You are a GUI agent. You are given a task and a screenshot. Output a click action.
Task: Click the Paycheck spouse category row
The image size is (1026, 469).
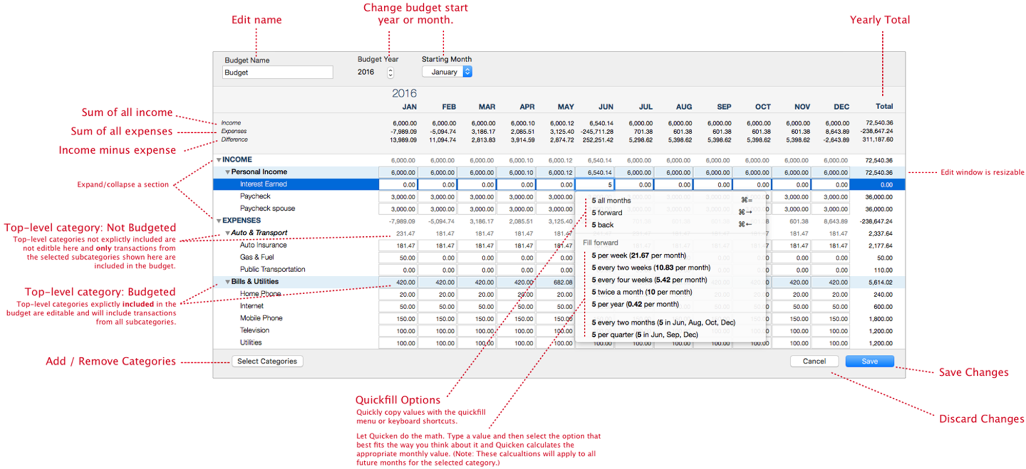(267, 209)
